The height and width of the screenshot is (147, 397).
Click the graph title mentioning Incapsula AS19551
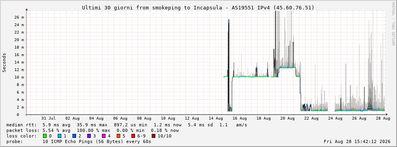click(198, 8)
